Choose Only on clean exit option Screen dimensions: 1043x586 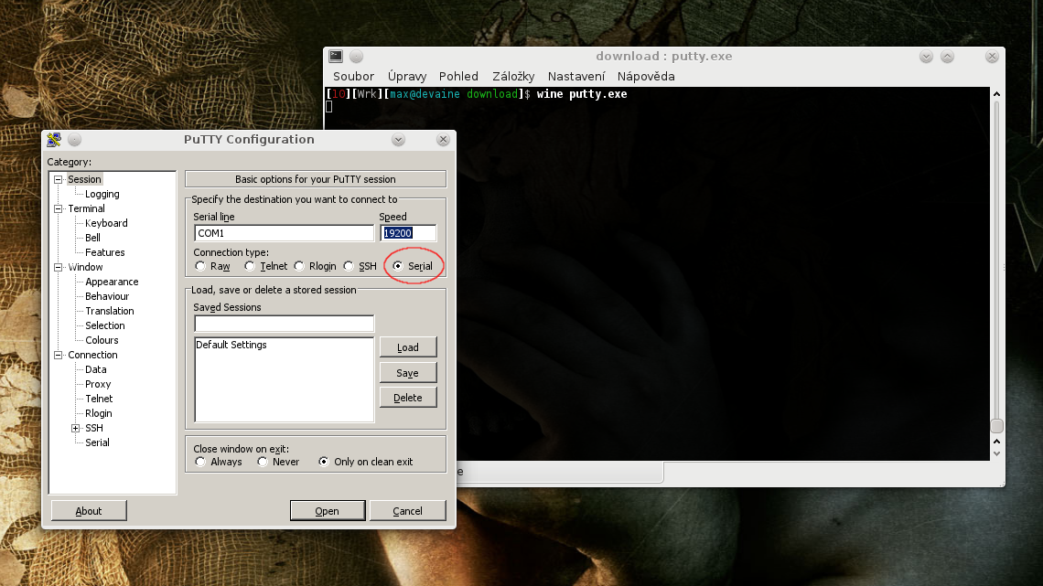(x=324, y=462)
